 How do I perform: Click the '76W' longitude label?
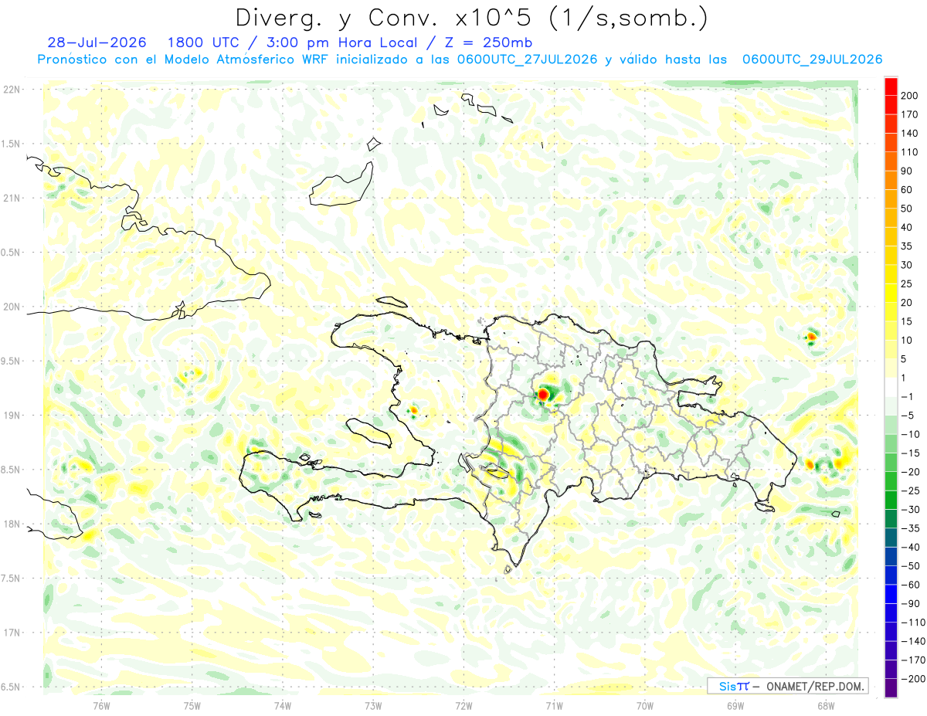pyautogui.click(x=101, y=706)
